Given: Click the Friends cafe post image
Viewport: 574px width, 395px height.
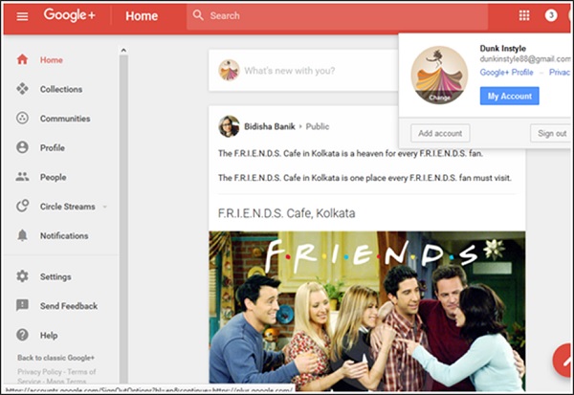Looking at the screenshot, I should pyautogui.click(x=366, y=306).
